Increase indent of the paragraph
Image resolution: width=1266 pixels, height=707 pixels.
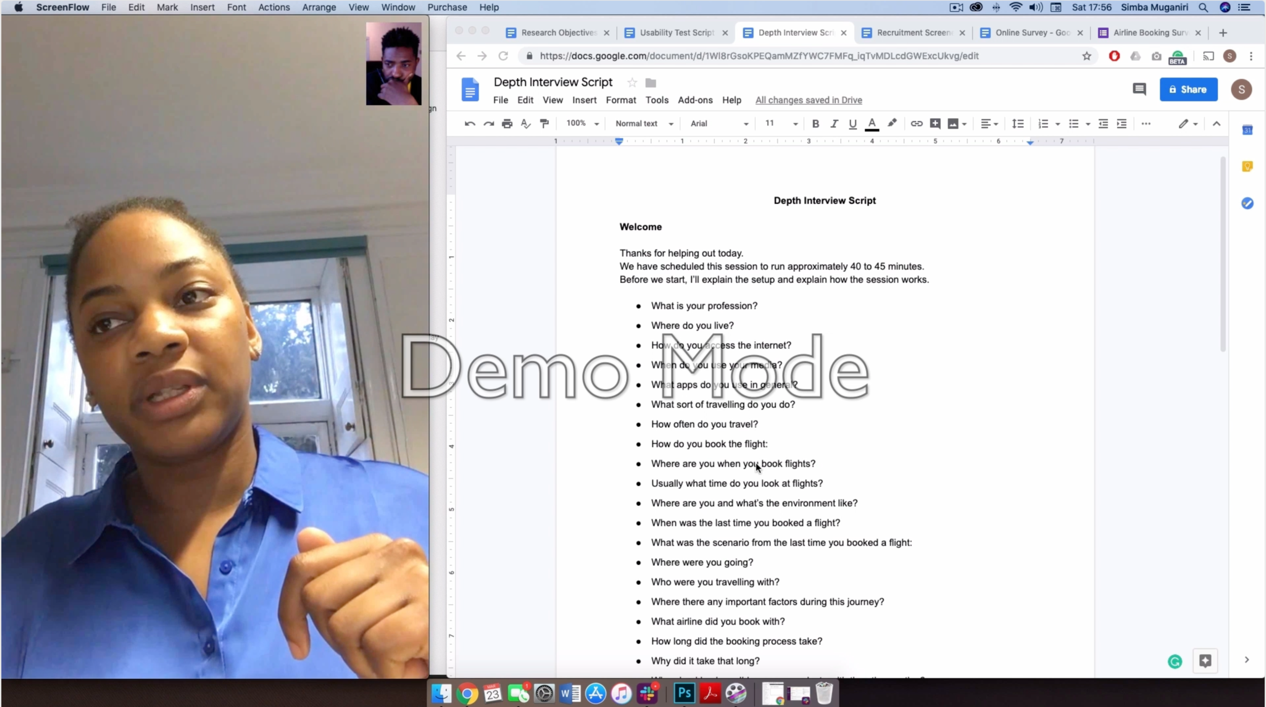click(x=1122, y=123)
